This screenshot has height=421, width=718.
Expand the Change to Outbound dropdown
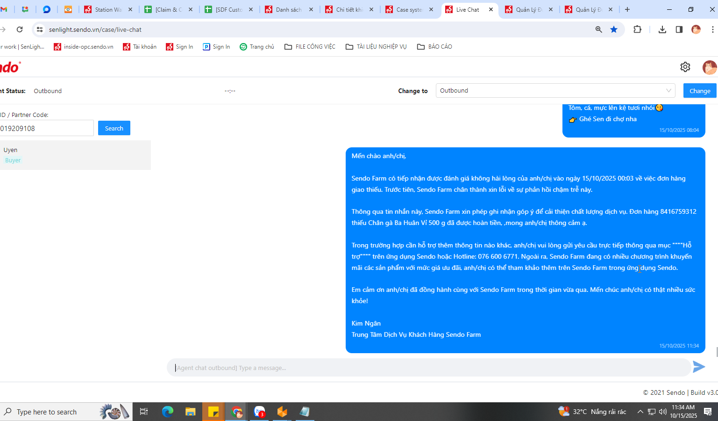tap(555, 91)
